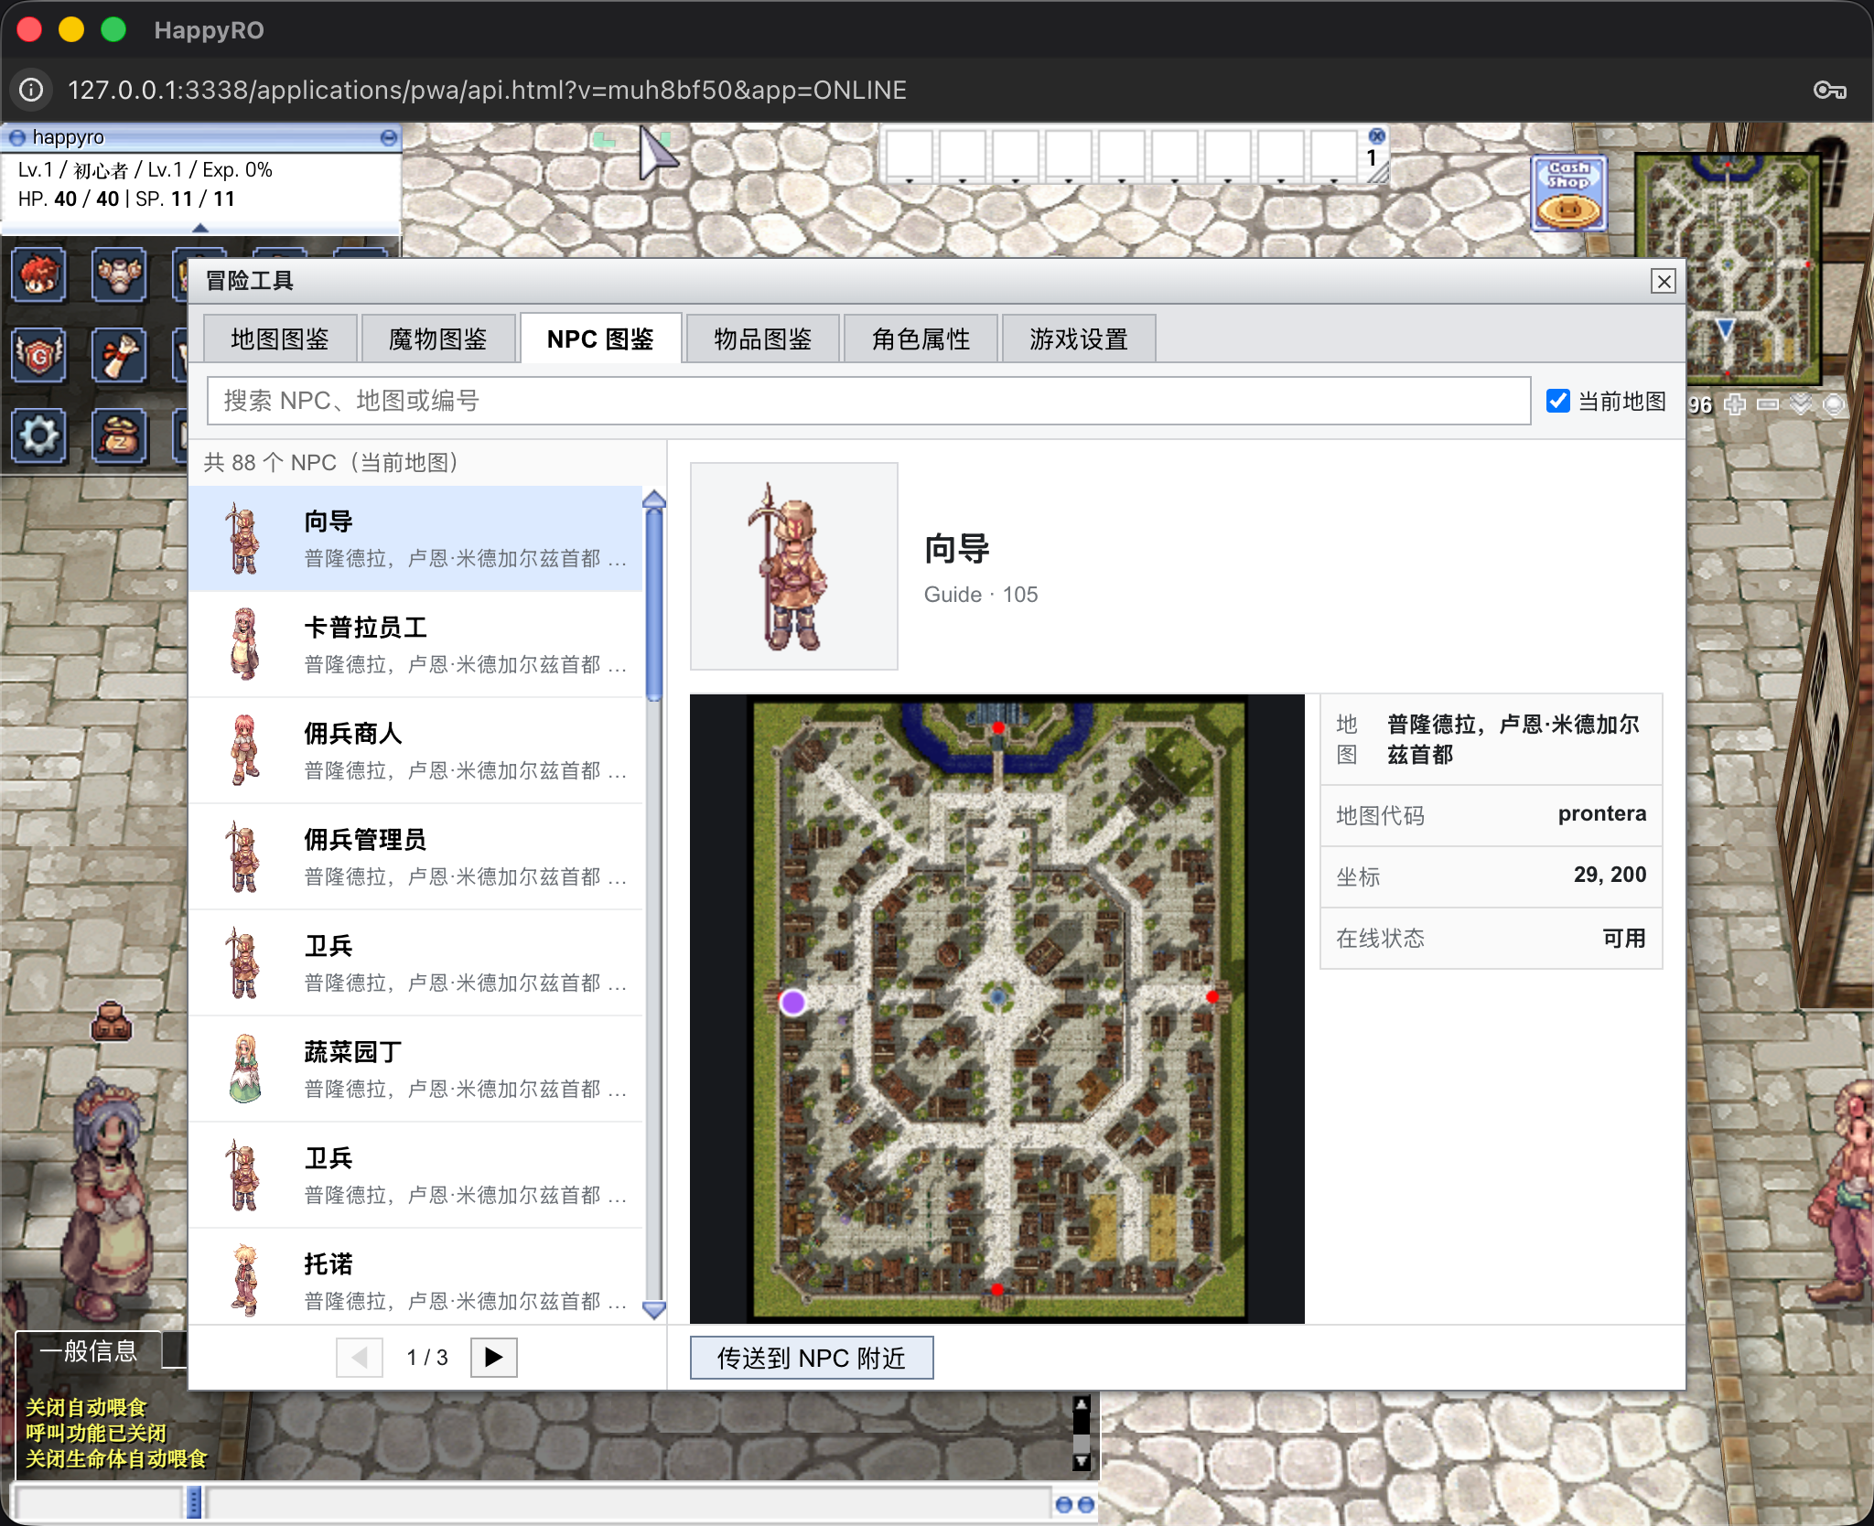Open the character info icon with red-haired head
The height and width of the screenshot is (1526, 1874).
38,274
